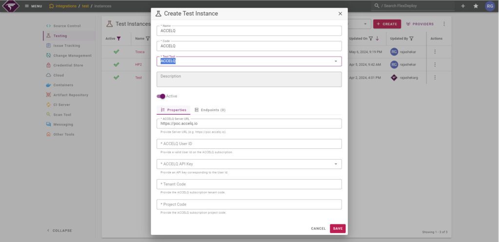
Task: Click the Artifact Repository icon
Action: (x=48, y=95)
